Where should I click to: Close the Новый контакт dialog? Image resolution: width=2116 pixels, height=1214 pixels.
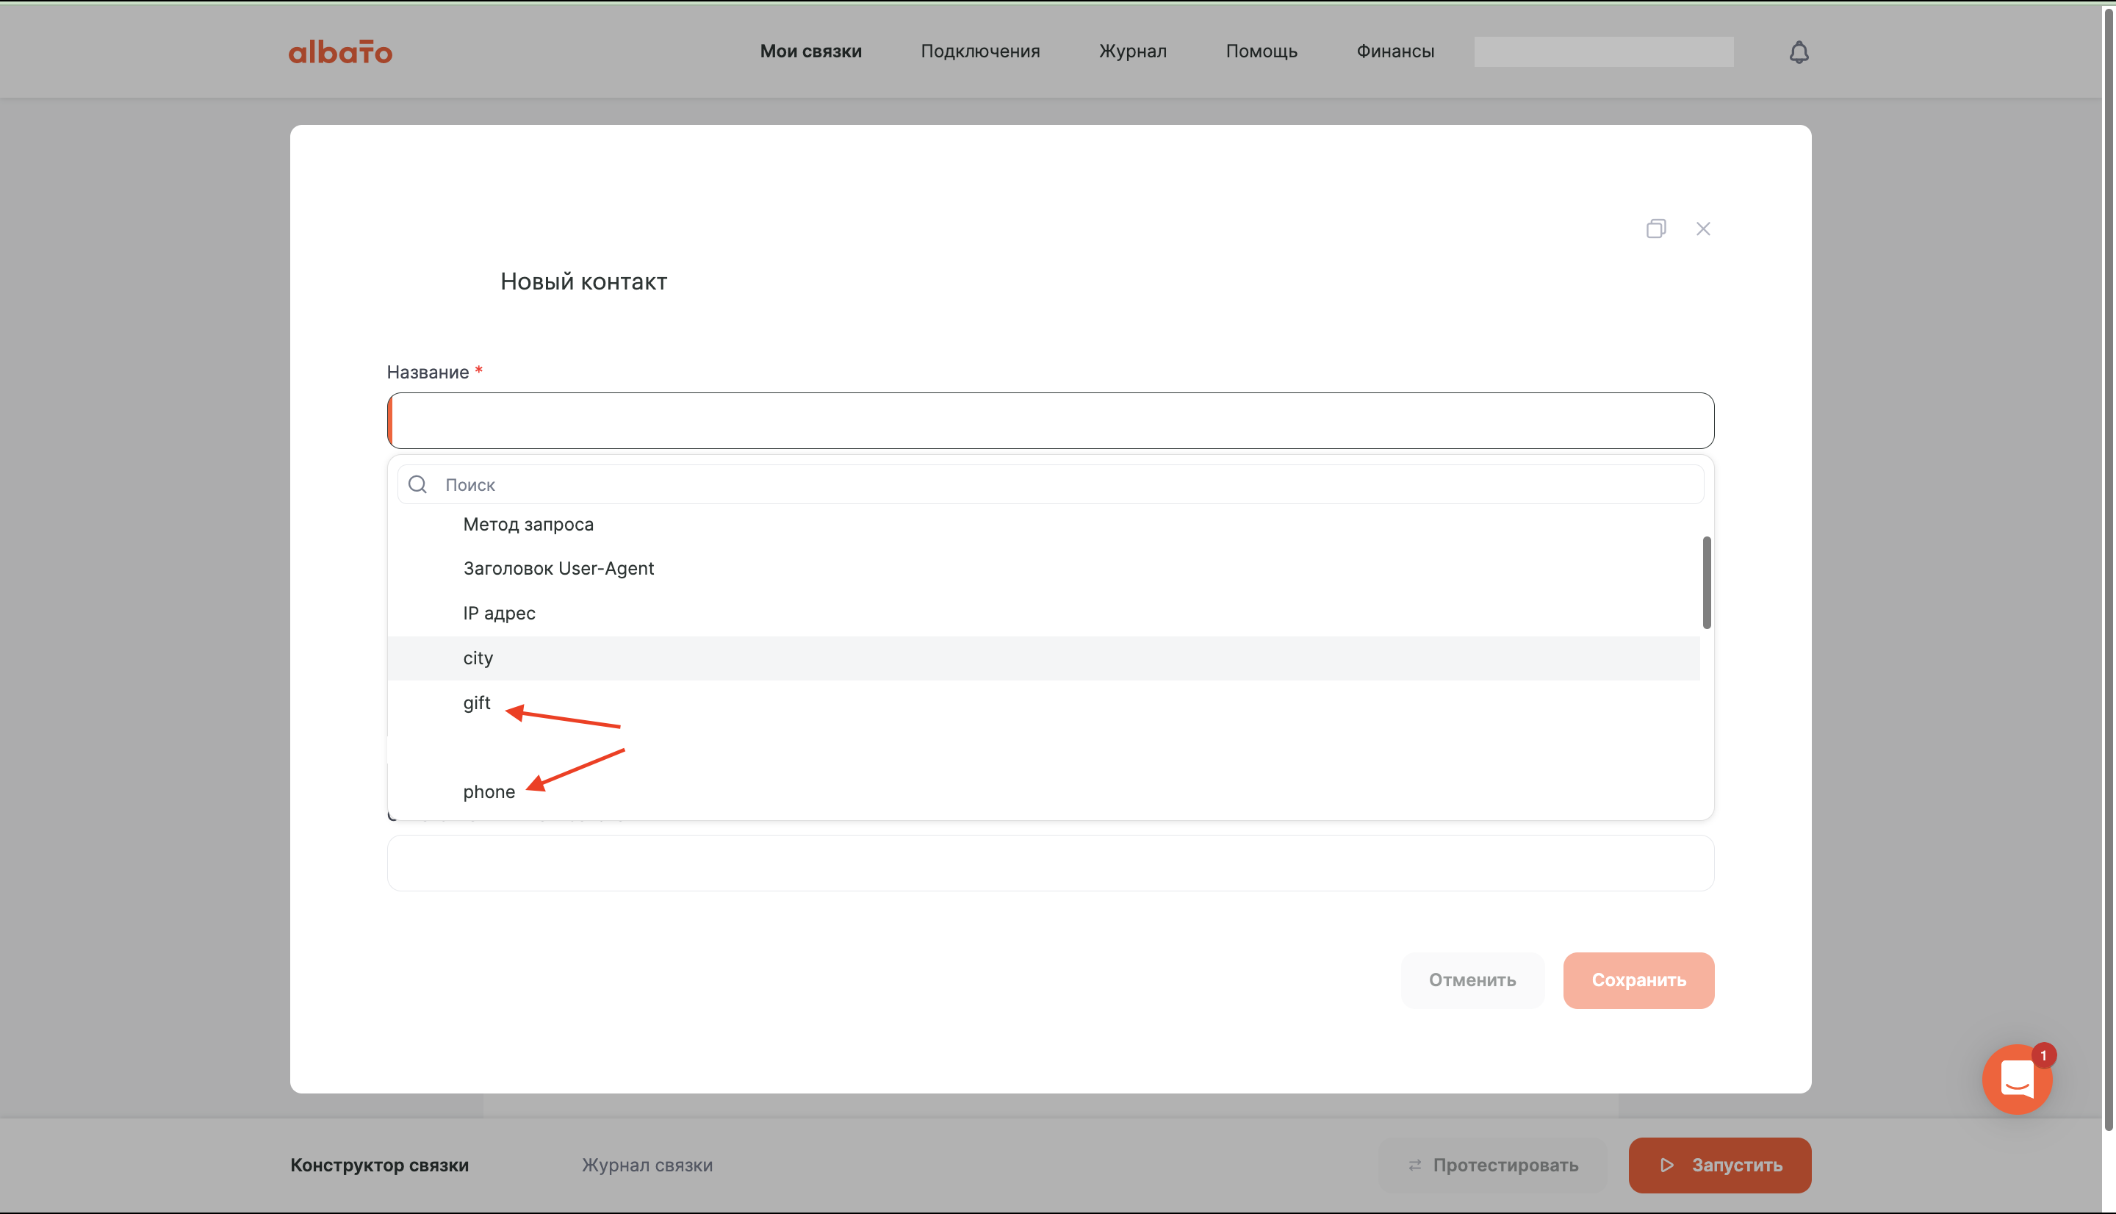[1702, 229]
